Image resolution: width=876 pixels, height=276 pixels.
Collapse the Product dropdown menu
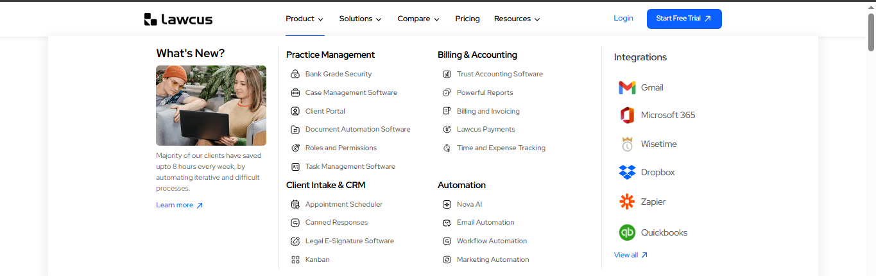305,19
